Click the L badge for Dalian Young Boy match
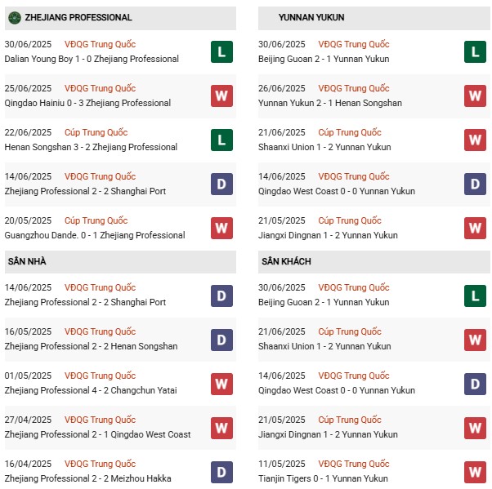 coord(221,52)
